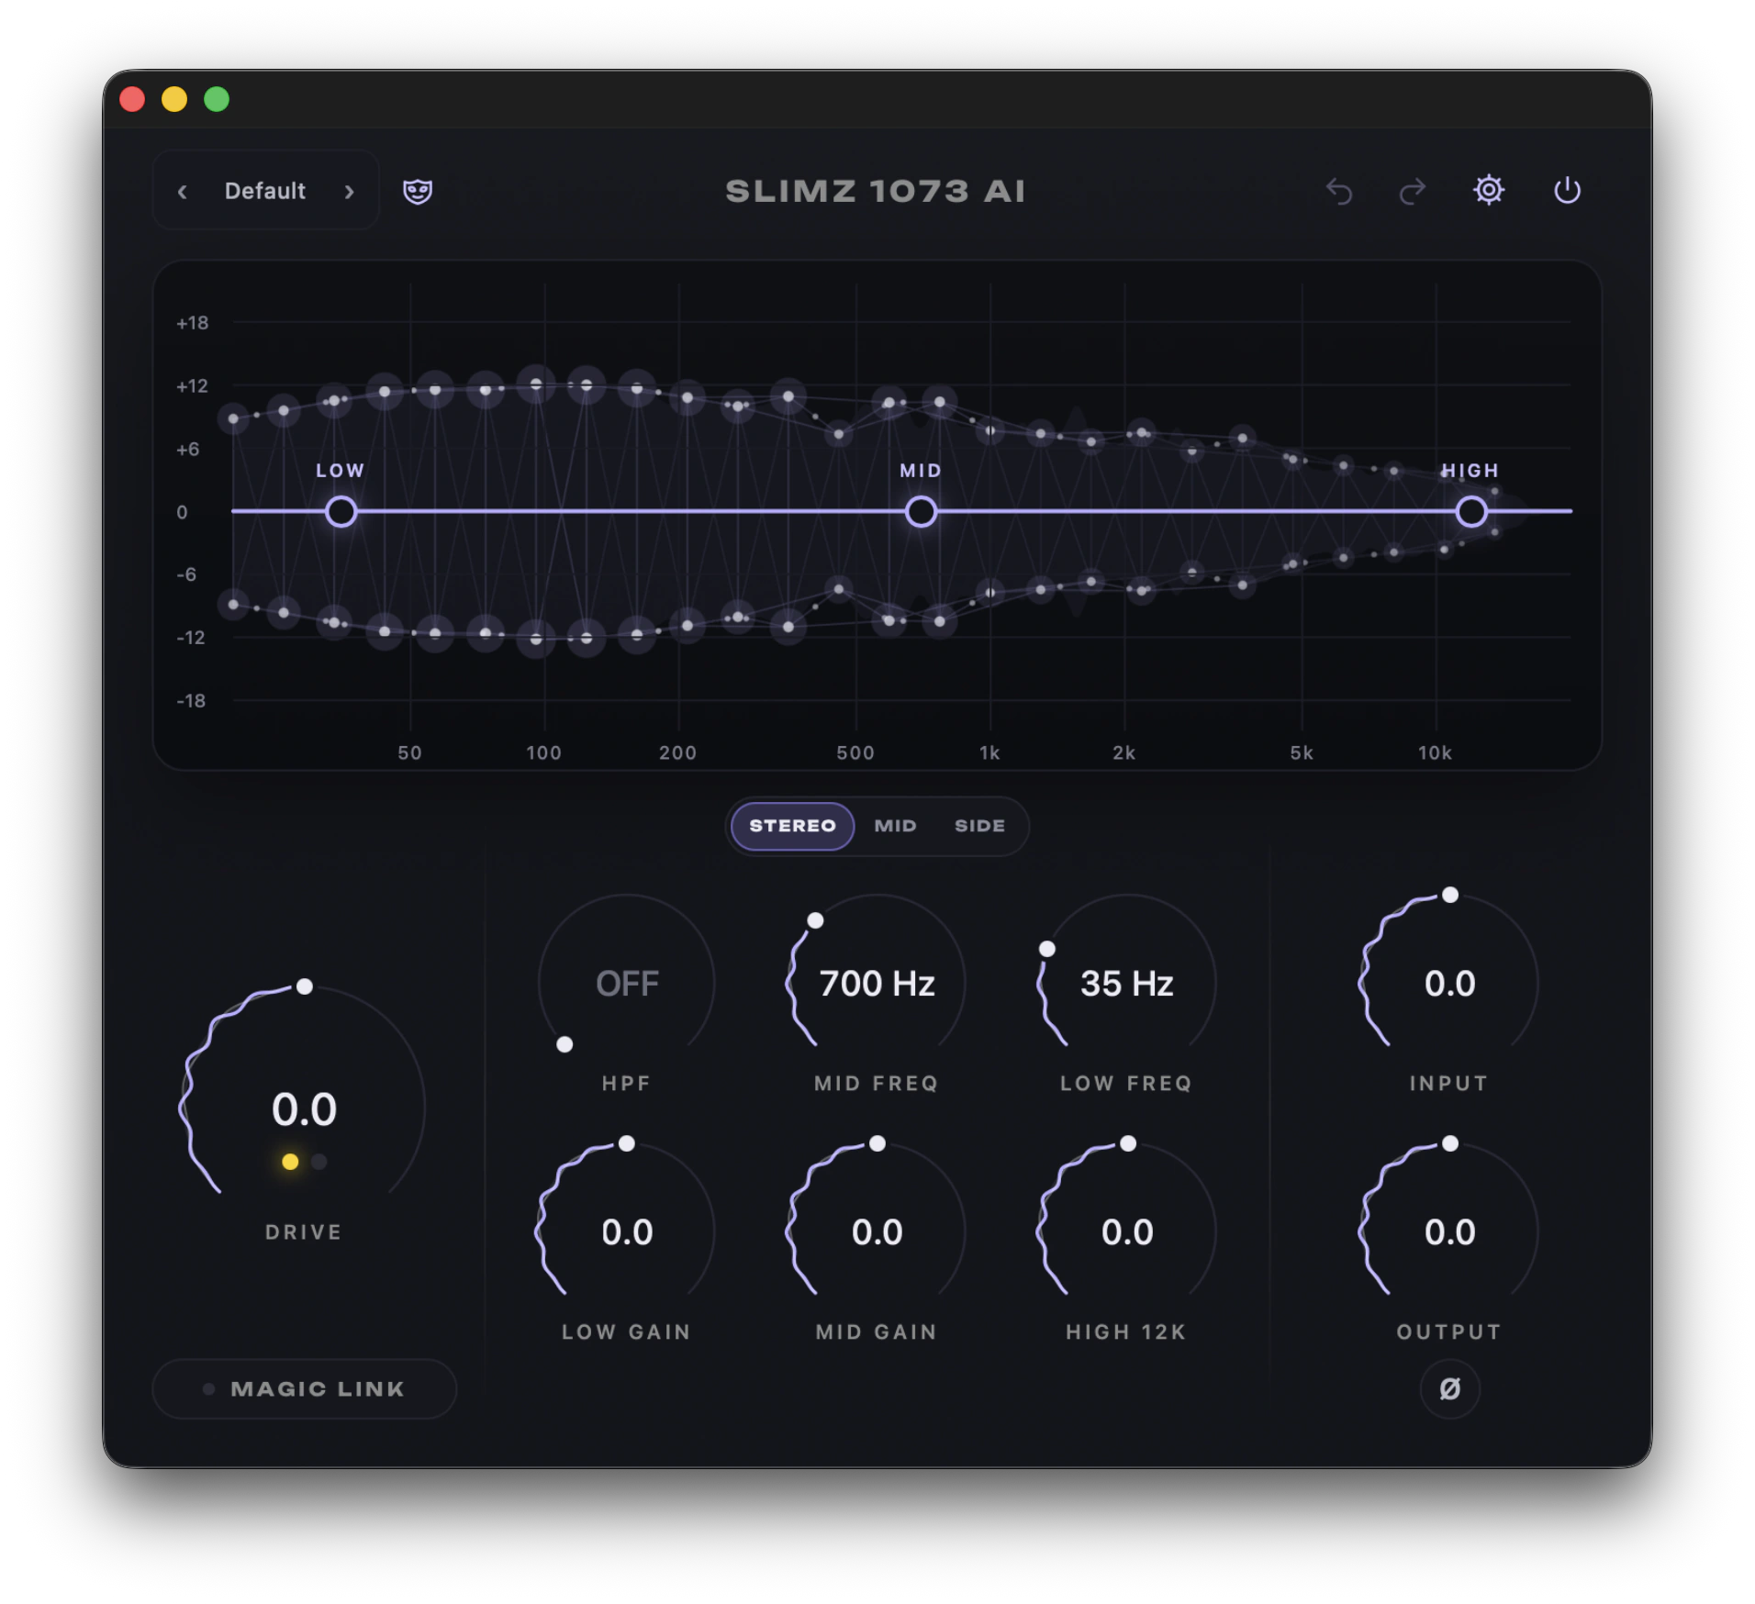Switch to MID processing mode
1755x1604 pixels.
point(895,826)
